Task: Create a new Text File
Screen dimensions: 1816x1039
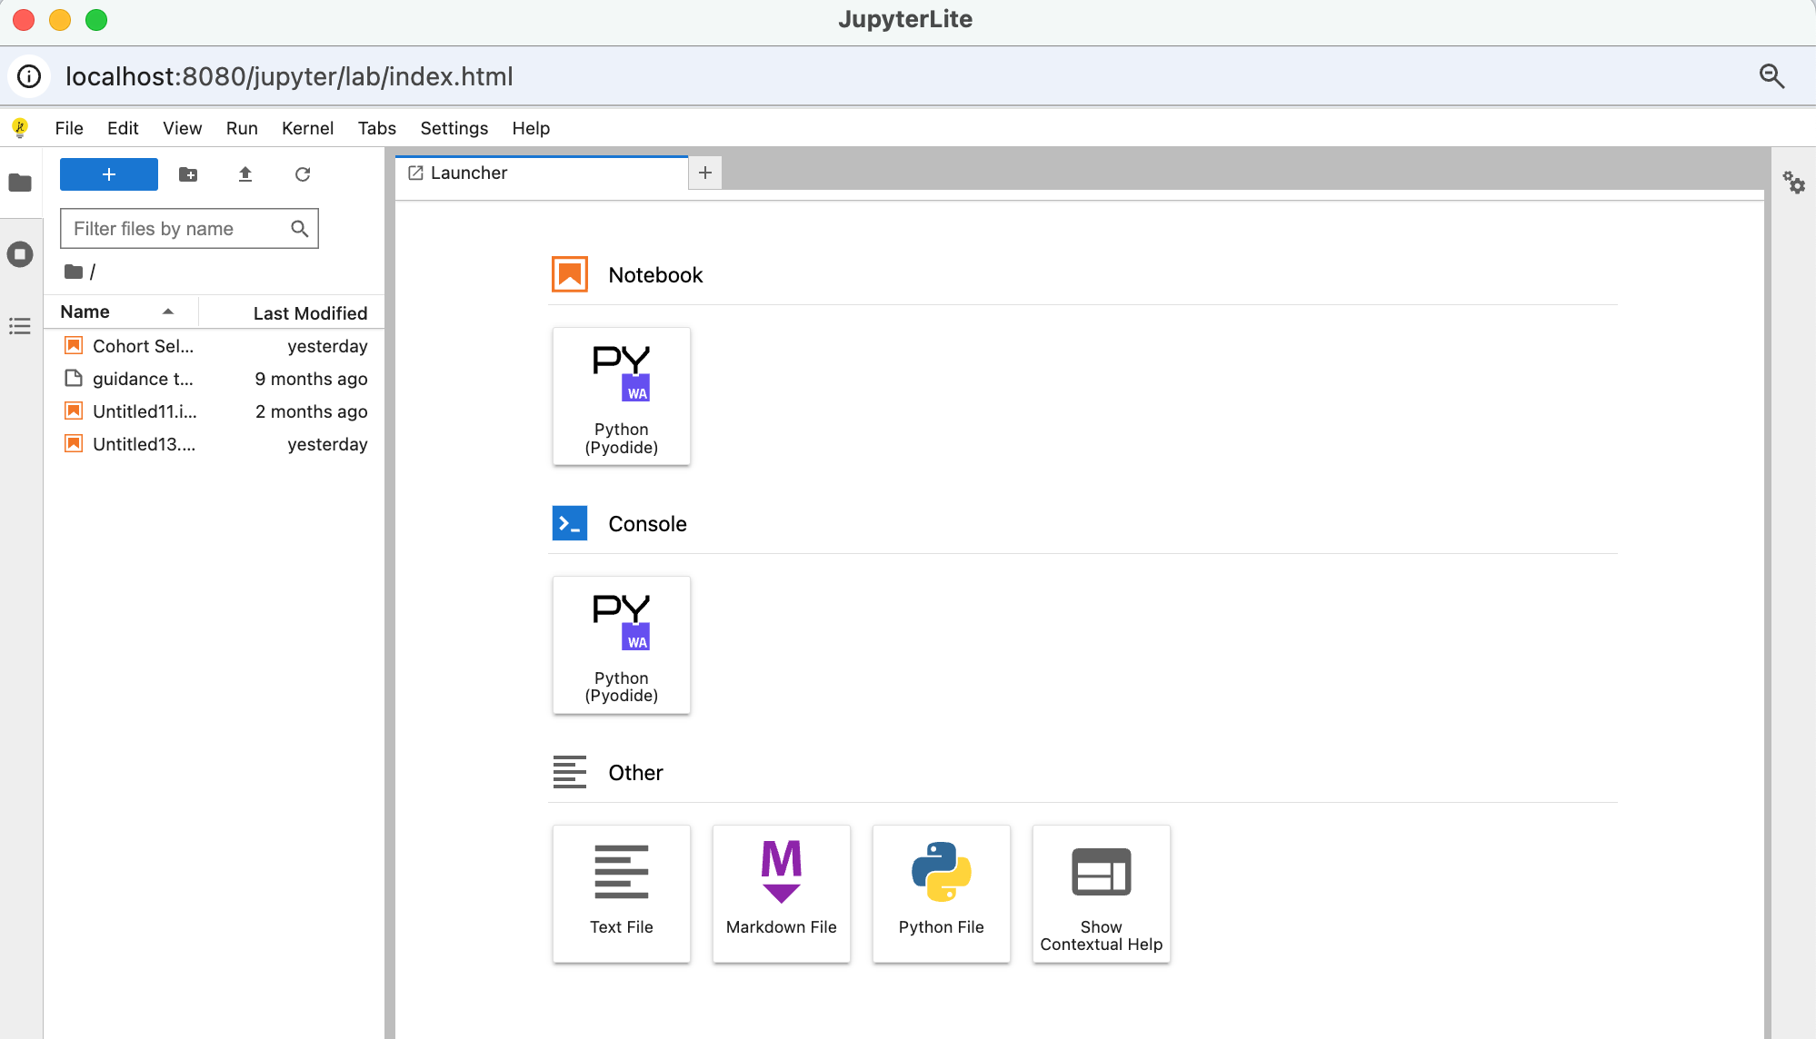Action: pos(622,894)
